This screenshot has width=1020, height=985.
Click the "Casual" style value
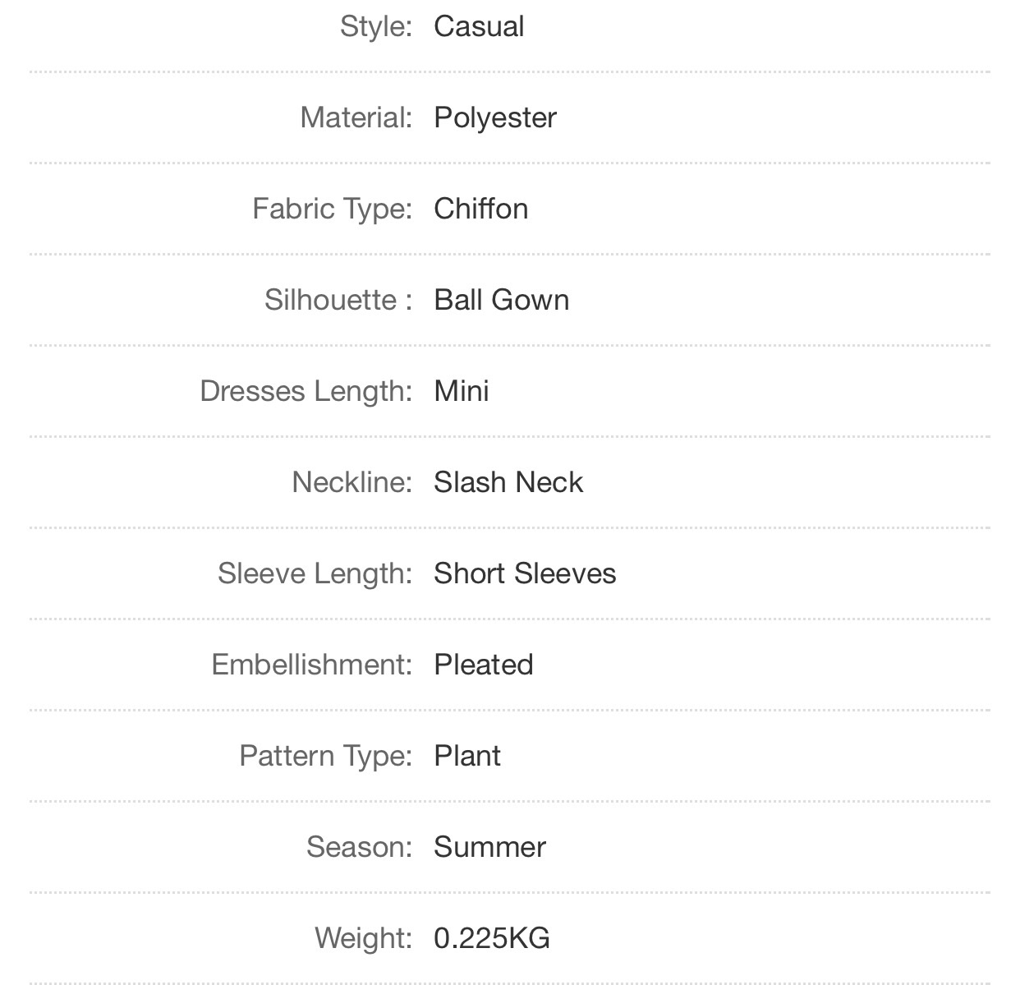479,26
